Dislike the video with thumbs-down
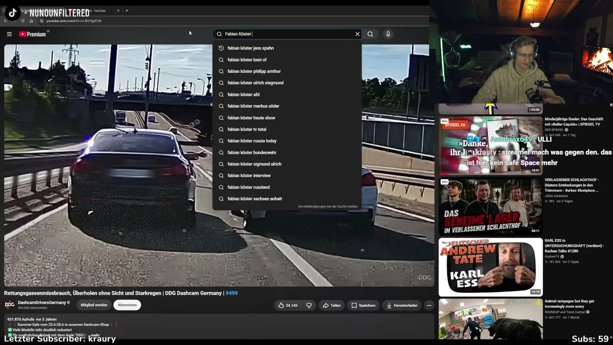 309,305
